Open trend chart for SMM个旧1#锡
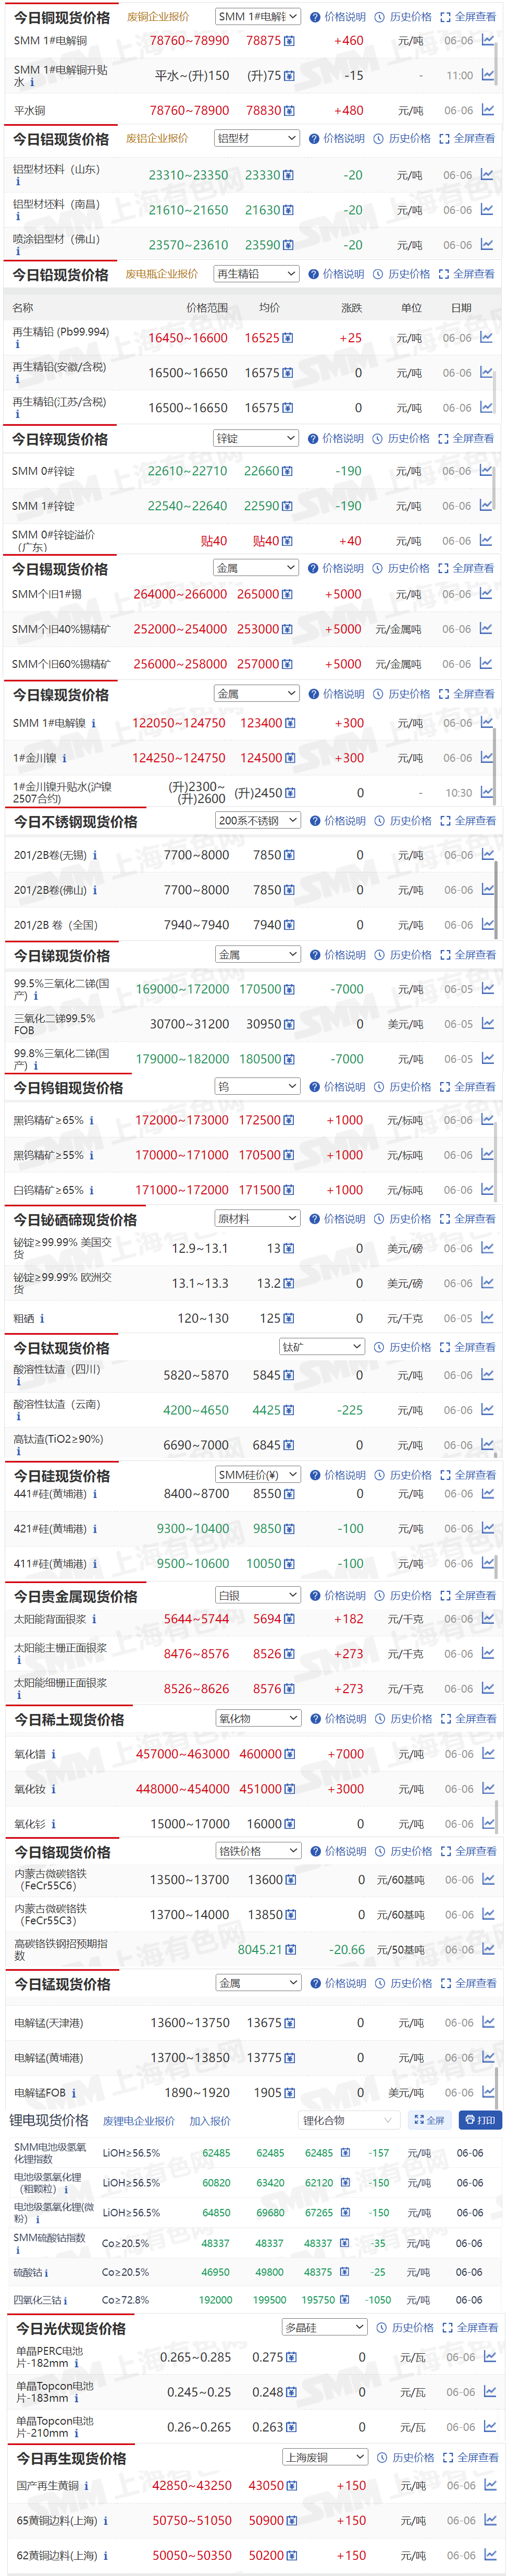Screen dimensions: 508x2576 (x=486, y=593)
